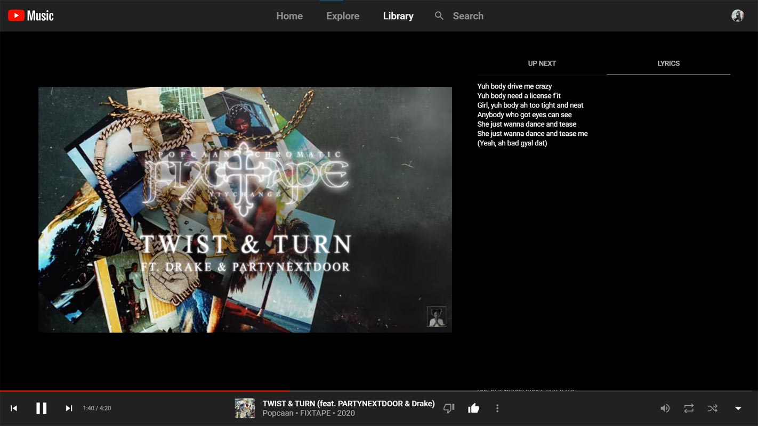Screen dimensions: 758x426
Task: Click the red song progress bar
Action: click(x=144, y=391)
